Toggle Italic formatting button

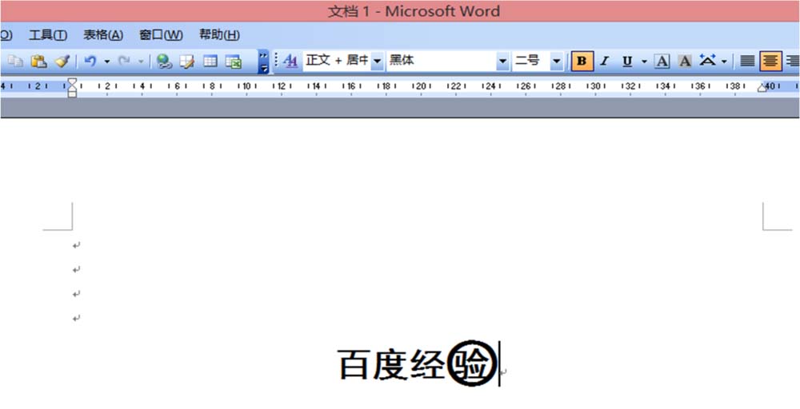(605, 62)
